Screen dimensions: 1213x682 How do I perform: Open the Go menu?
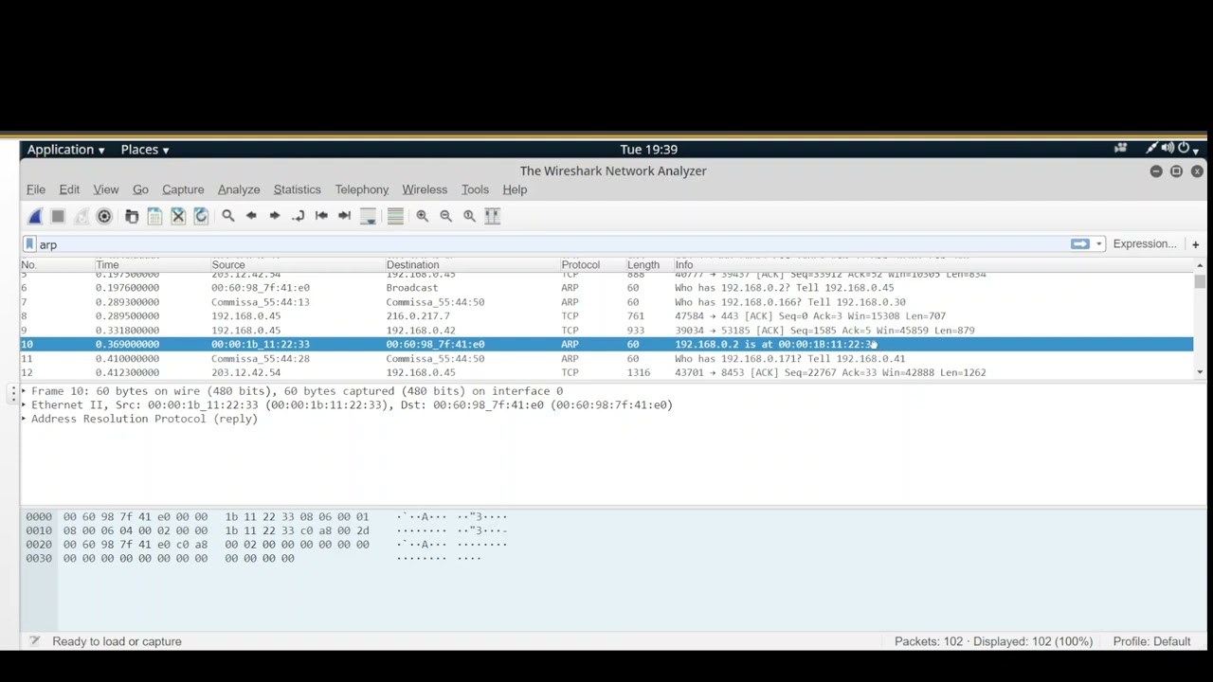click(140, 189)
